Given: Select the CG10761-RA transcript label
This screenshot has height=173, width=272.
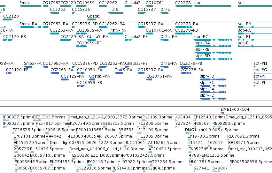Looking at the screenshot, I should [x=159, y=30].
